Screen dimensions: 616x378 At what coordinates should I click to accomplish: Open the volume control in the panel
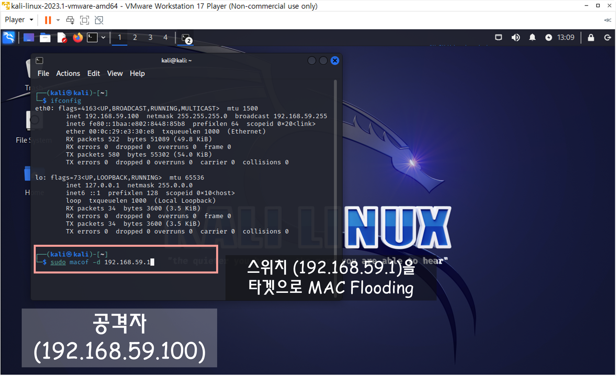coord(515,37)
